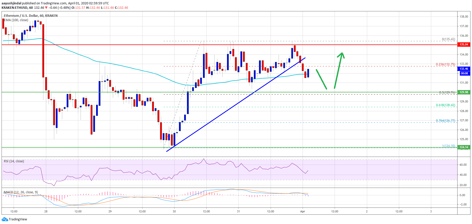Click the TradingView cloud logo icon
The height and width of the screenshot is (224, 472).
[x=5, y=219]
